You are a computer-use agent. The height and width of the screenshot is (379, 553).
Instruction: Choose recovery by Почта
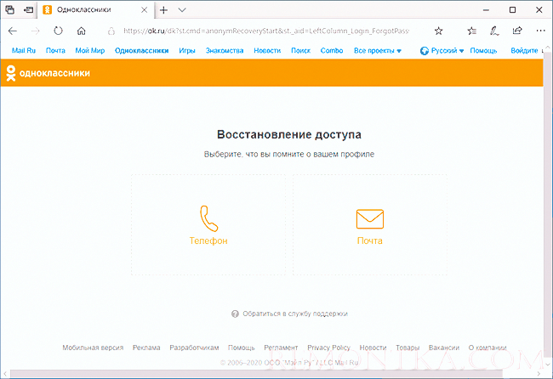point(369,224)
